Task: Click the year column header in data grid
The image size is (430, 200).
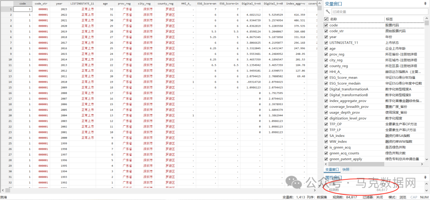Action: coord(59,4)
